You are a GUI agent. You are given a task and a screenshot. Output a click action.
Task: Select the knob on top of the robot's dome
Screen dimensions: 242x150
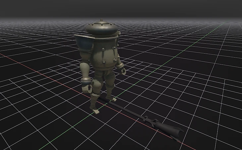(x=101, y=21)
